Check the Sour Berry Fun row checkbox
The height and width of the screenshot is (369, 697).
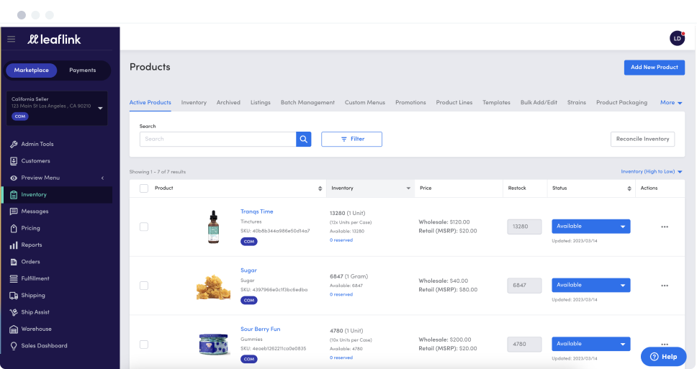click(144, 344)
